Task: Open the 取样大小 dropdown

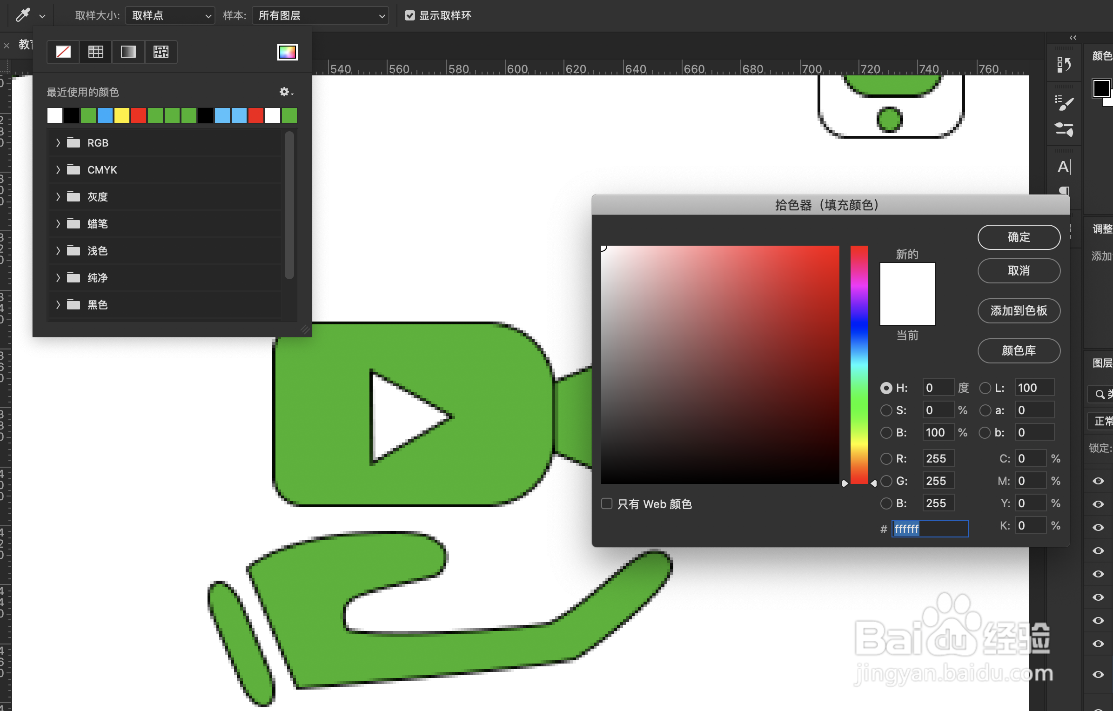Action: pyautogui.click(x=170, y=15)
